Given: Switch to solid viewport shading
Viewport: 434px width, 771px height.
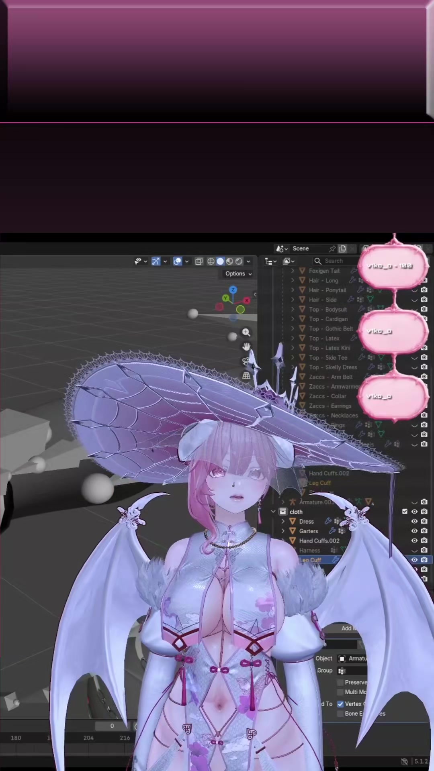Looking at the screenshot, I should 220,261.
